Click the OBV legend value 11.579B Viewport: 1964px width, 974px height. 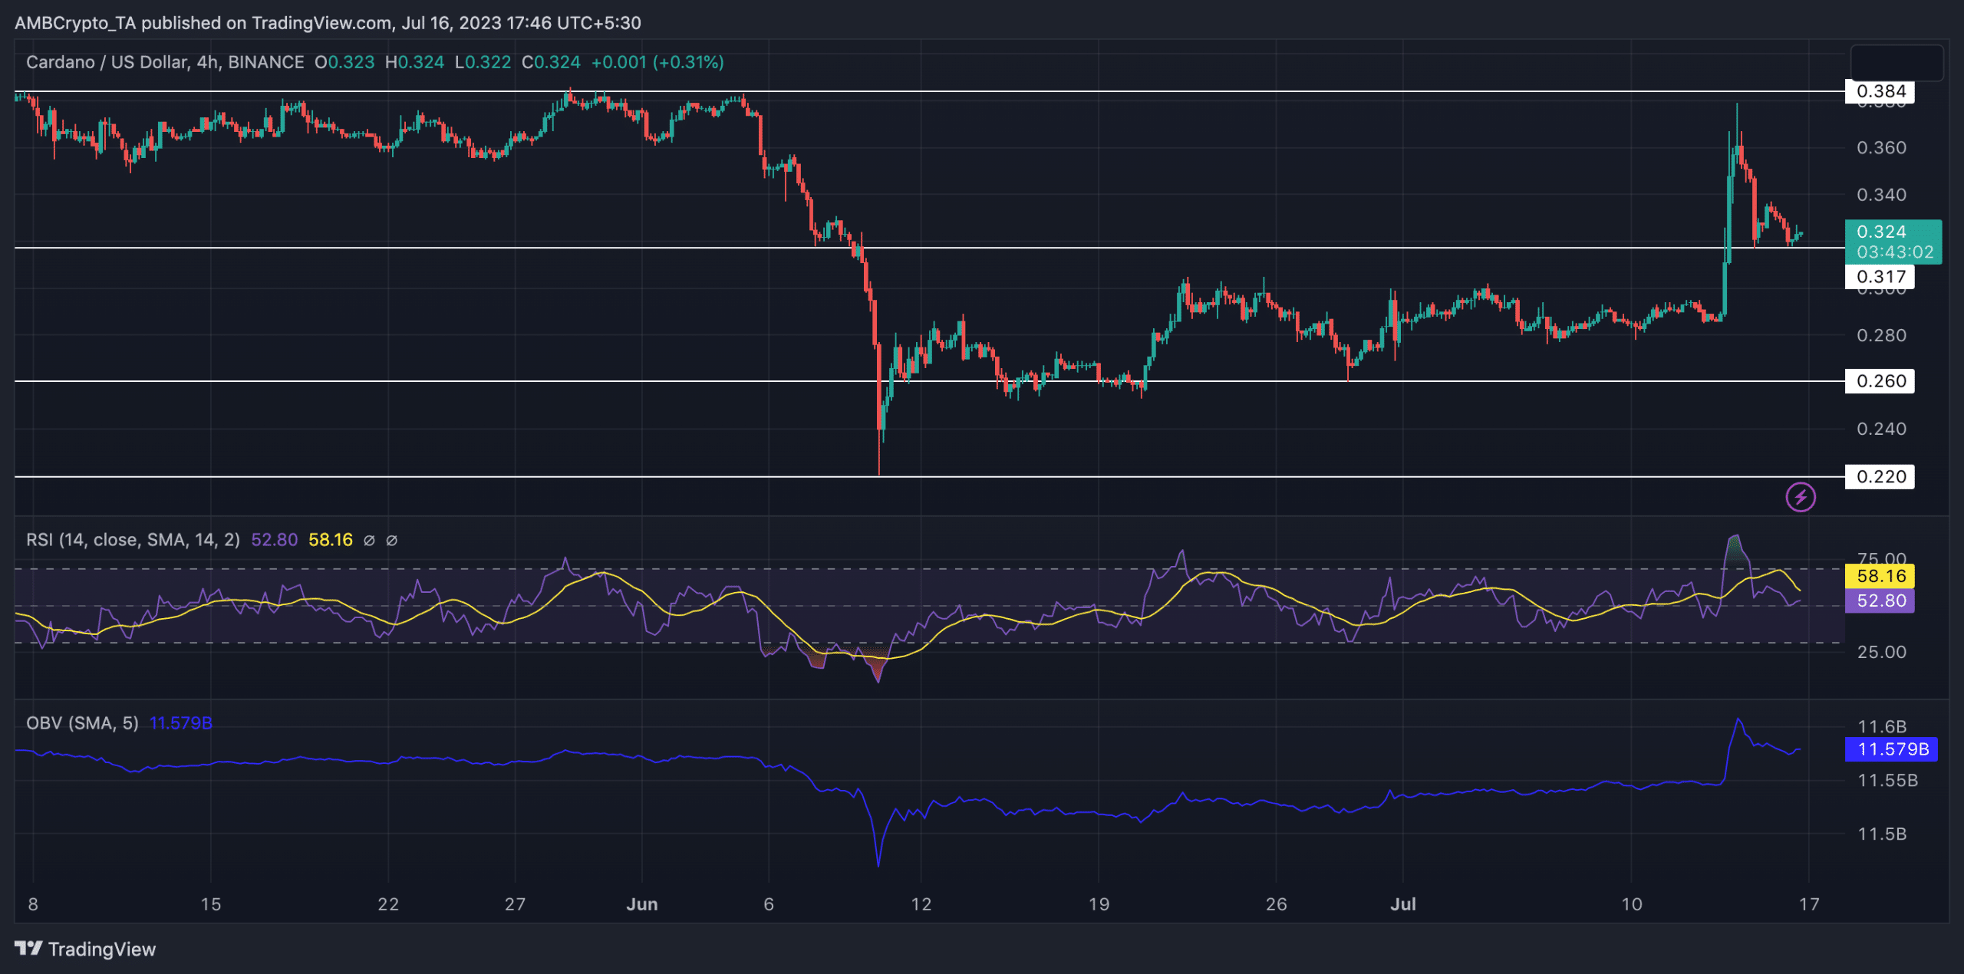[180, 723]
